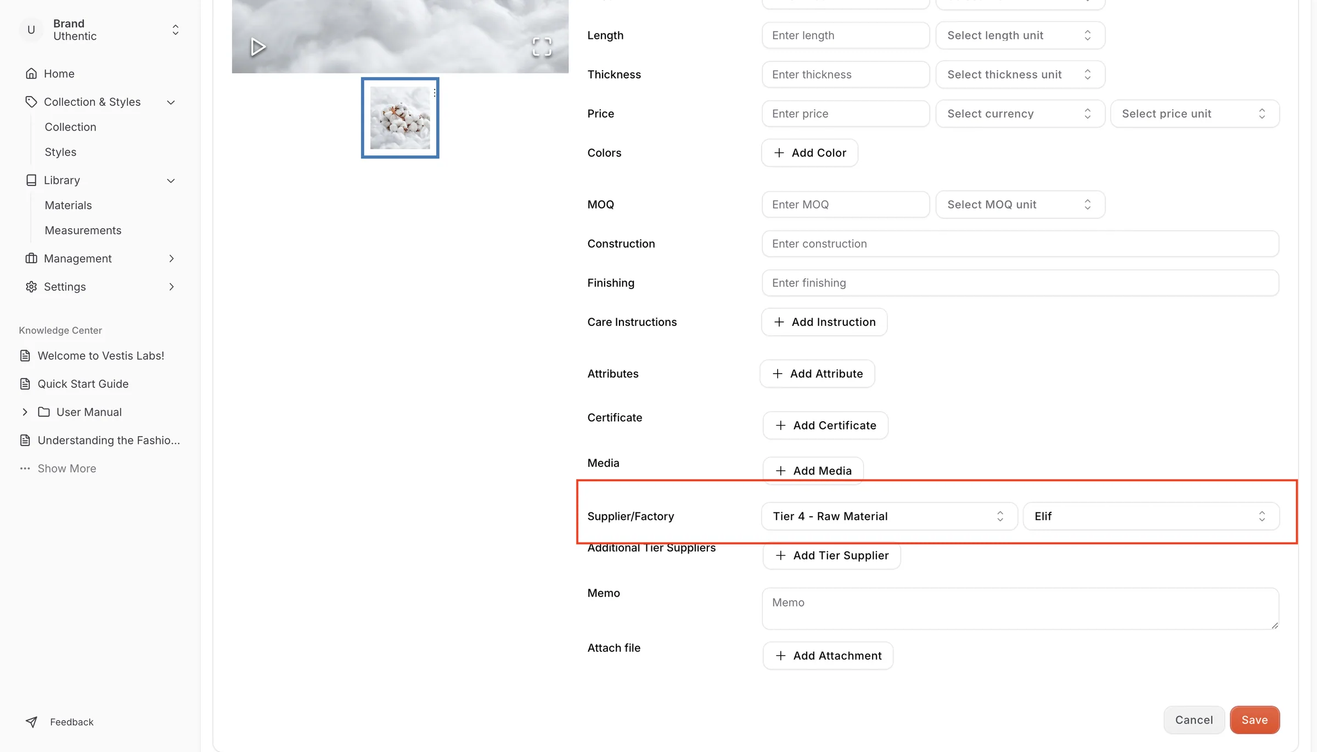
Task: Open Select currency dropdown
Action: point(1020,114)
